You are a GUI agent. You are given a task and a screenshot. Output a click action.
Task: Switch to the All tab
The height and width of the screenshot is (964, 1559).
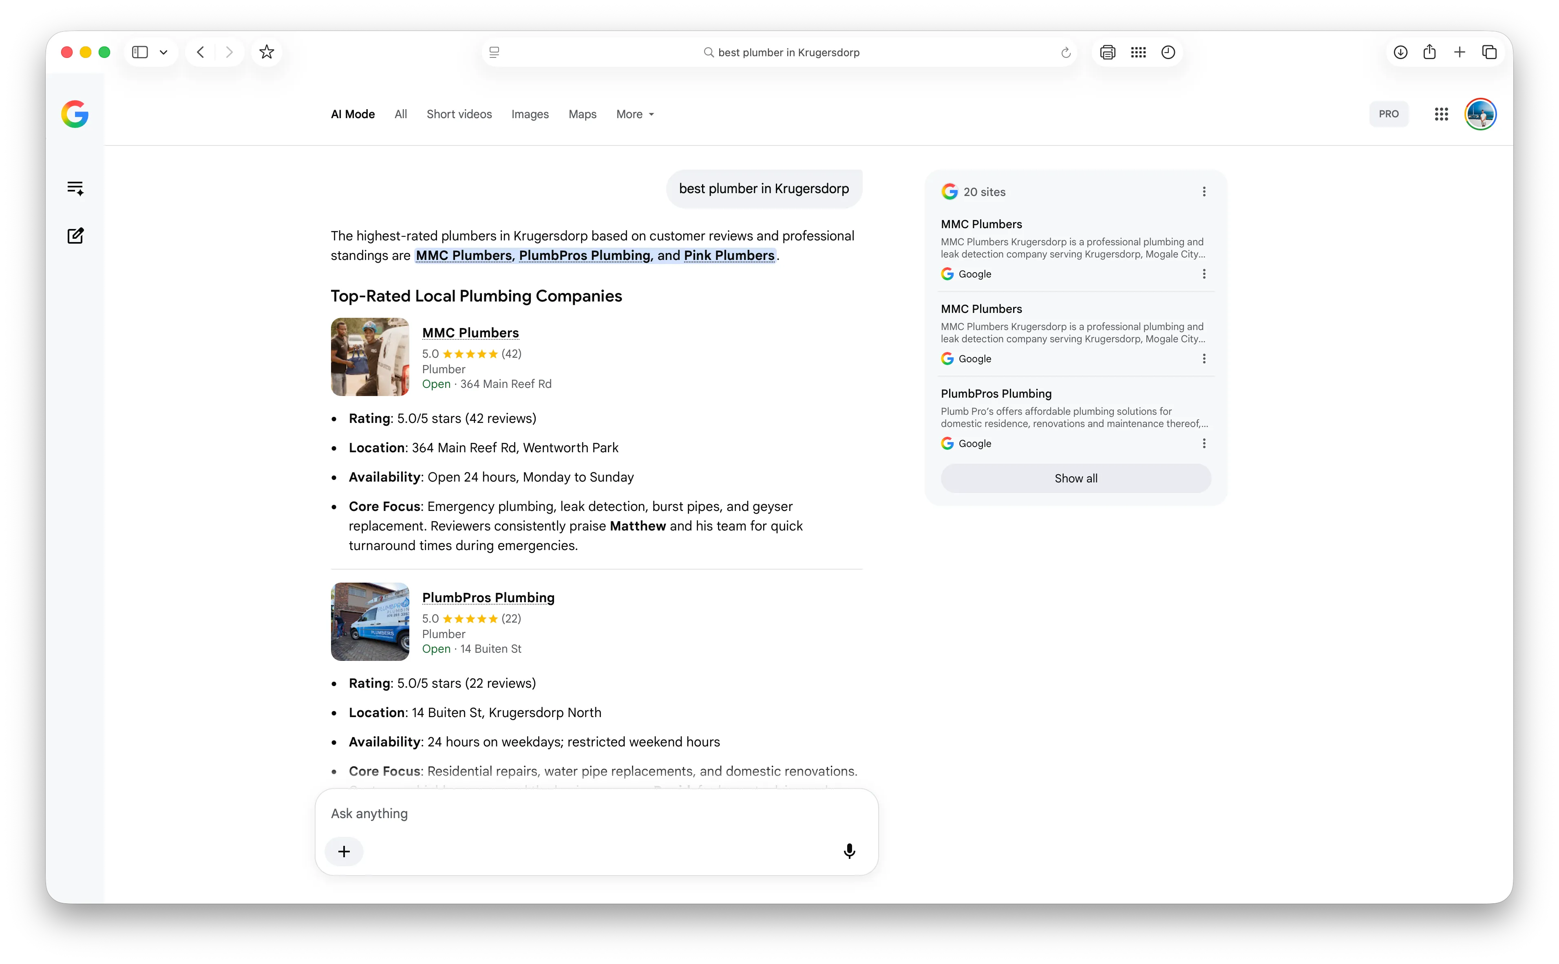pos(401,114)
